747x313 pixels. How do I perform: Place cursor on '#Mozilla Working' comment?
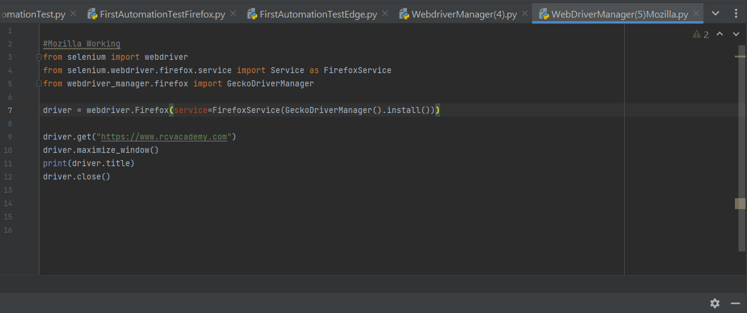82,44
